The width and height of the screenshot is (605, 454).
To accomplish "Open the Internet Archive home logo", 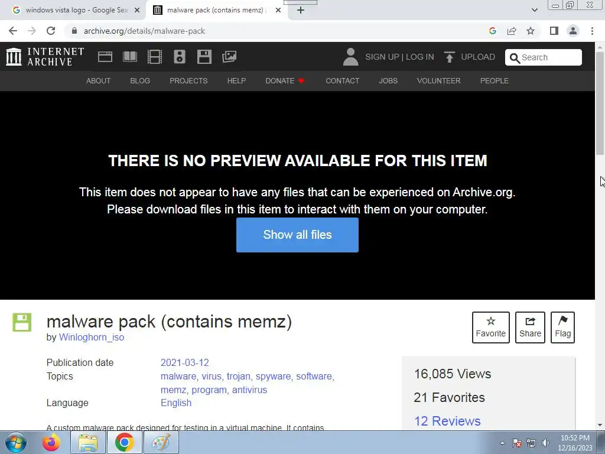I will click(x=45, y=57).
